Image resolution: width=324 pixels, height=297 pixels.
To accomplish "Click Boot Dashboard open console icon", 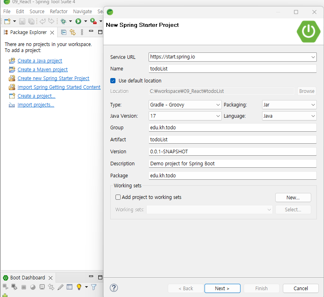I will 42,287.
